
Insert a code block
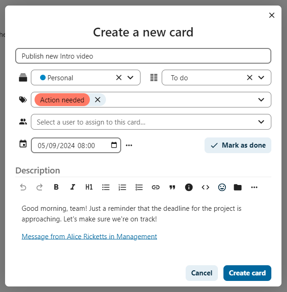click(x=205, y=187)
